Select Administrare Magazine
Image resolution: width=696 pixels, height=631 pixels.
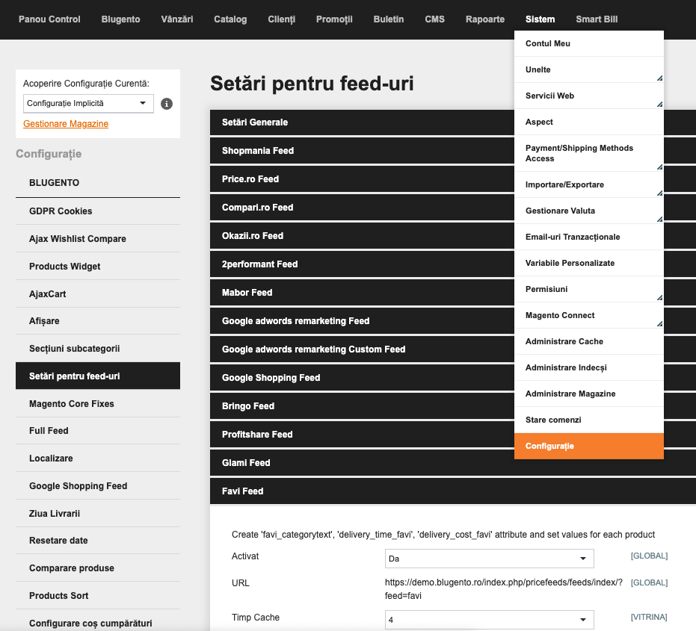point(588,394)
